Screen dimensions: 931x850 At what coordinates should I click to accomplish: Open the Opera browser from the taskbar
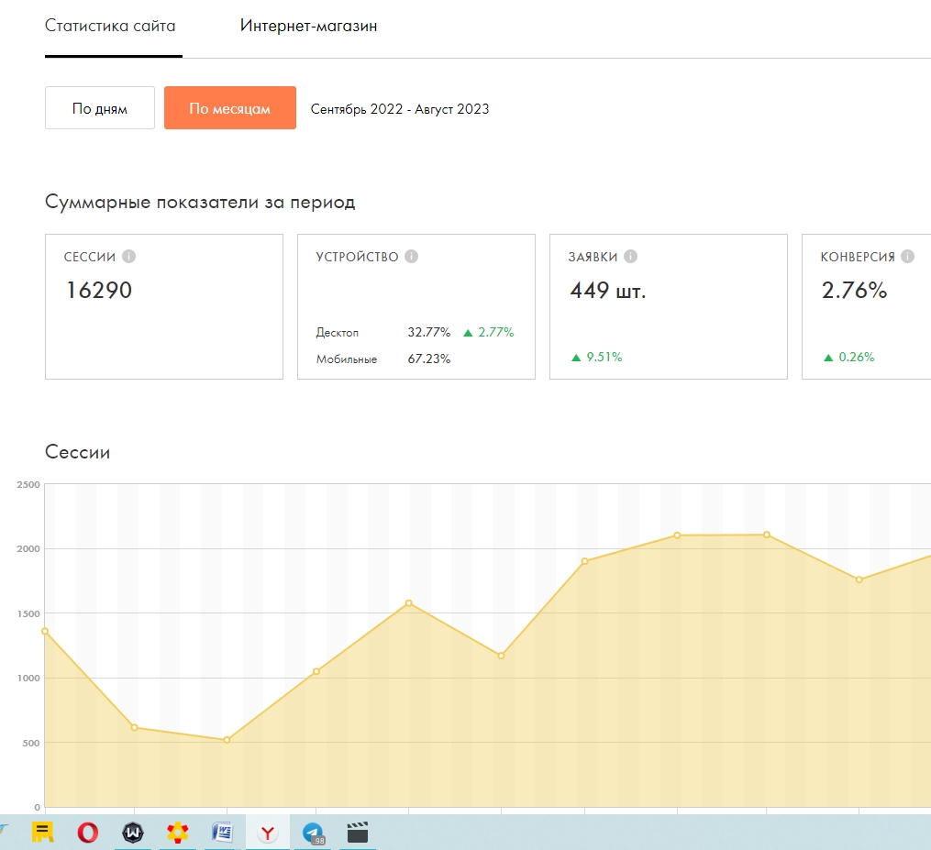(88, 833)
